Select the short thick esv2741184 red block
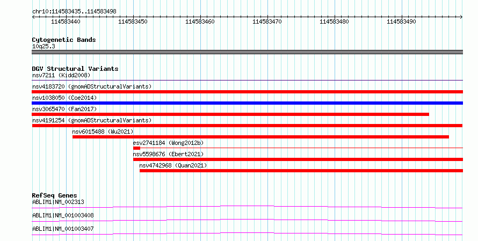 pyautogui.click(x=136, y=148)
